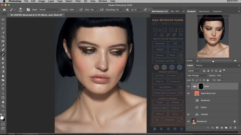
Task: Open brush settings panel icon
Action: (x=28, y=10)
